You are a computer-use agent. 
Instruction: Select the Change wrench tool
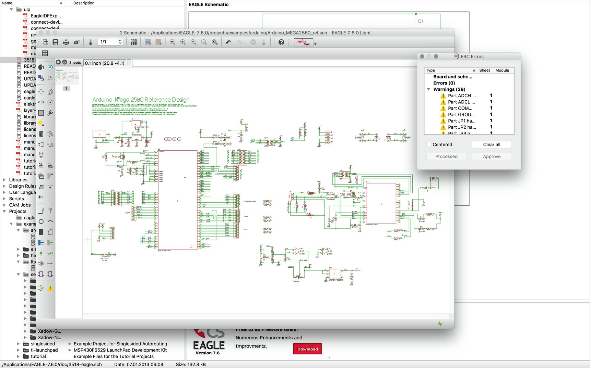coord(50,113)
